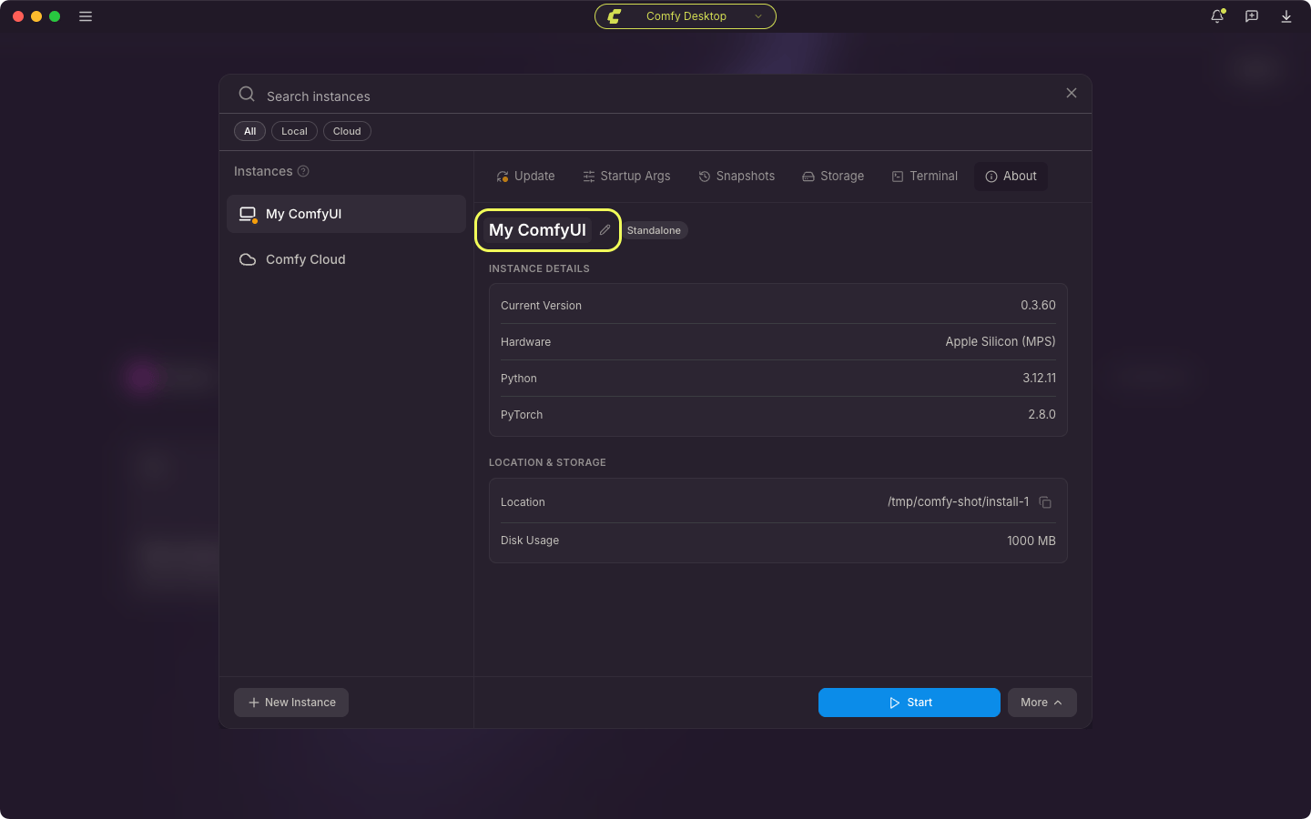The height and width of the screenshot is (819, 1311).
Task: Click the downloads arrow icon
Action: tap(1286, 16)
